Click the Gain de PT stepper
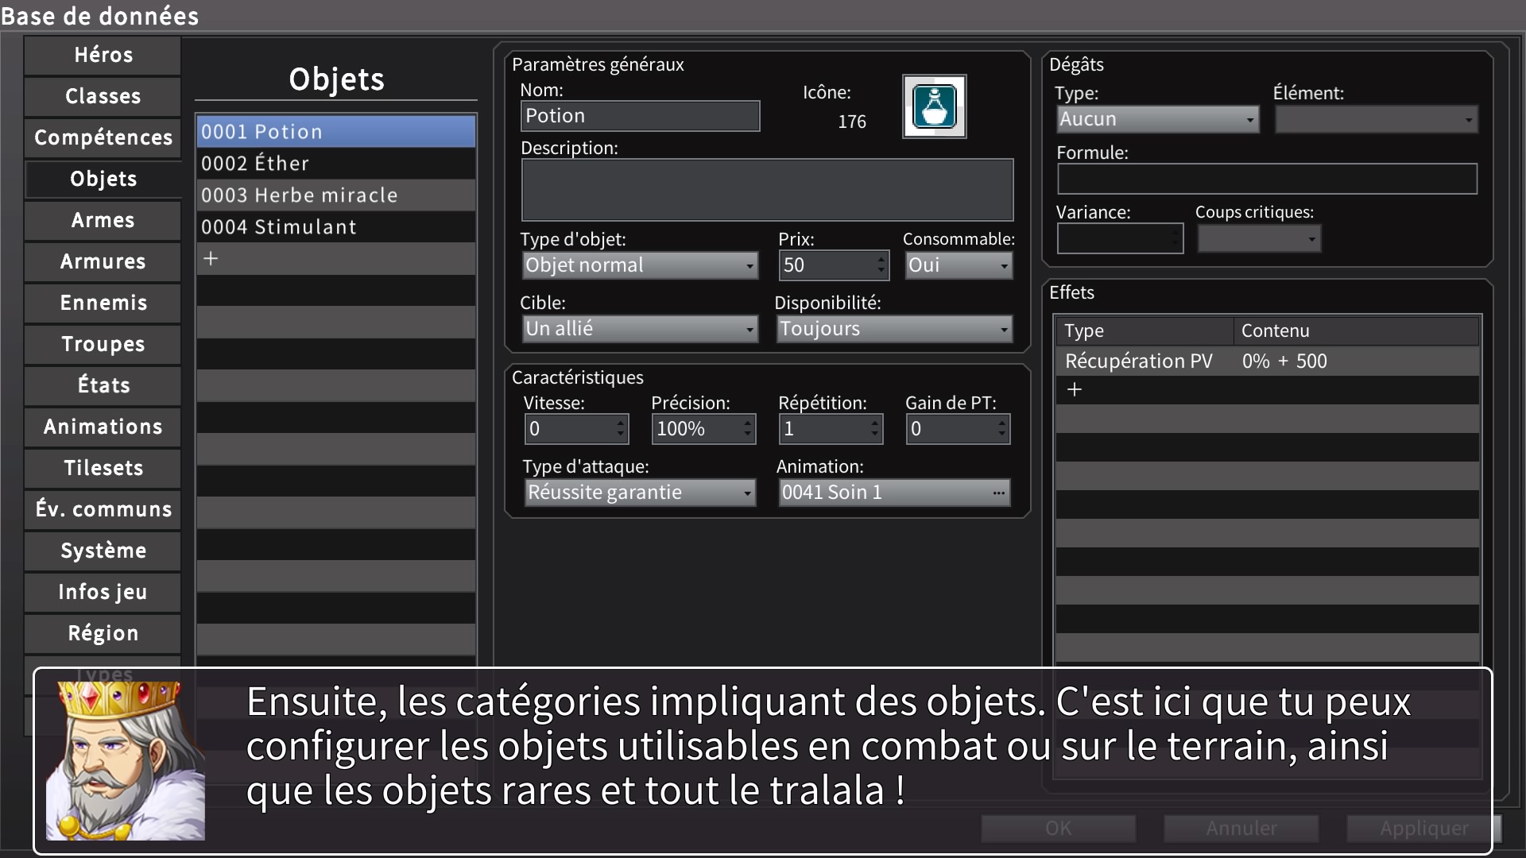 [958, 429]
